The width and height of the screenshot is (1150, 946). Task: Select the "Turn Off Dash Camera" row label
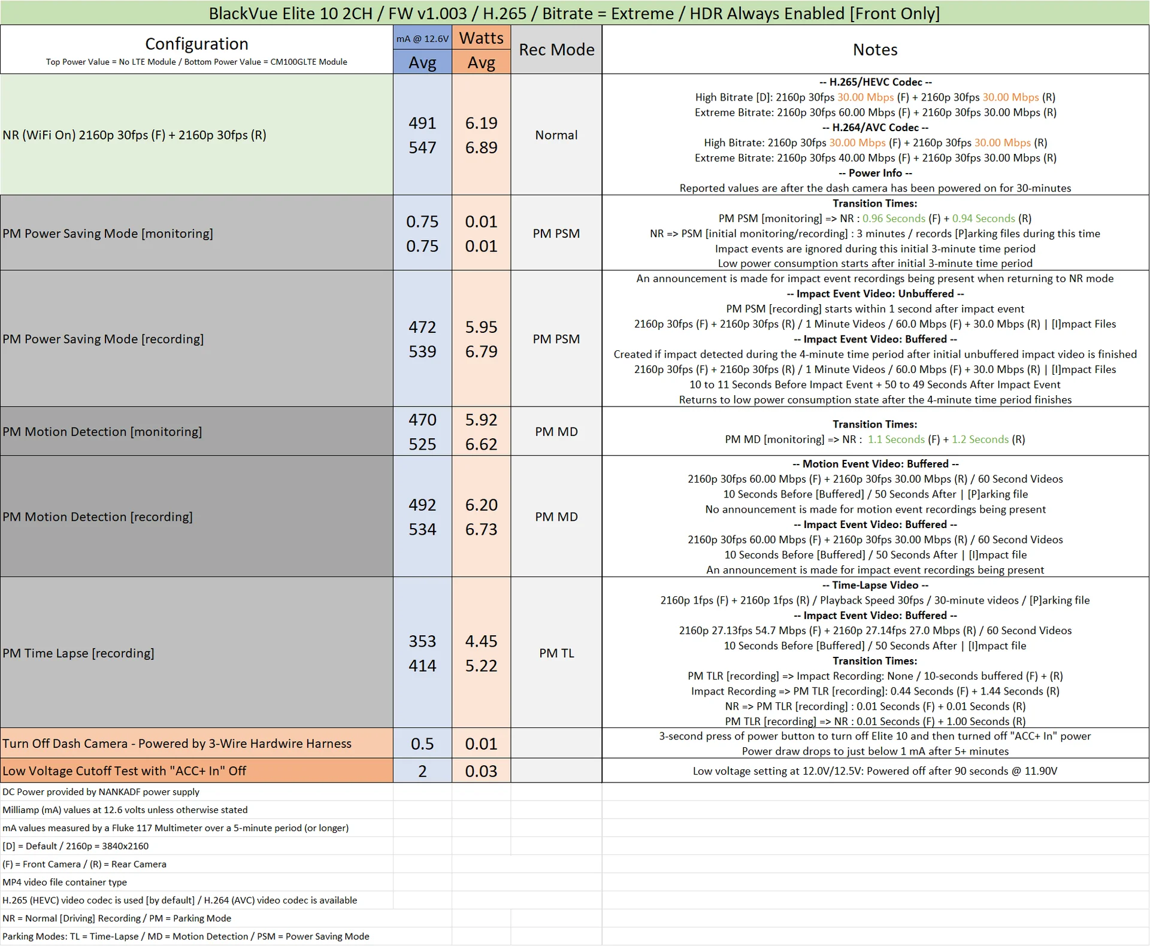coord(196,744)
